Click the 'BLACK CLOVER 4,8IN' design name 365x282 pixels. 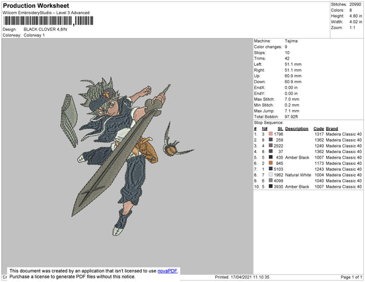point(46,29)
